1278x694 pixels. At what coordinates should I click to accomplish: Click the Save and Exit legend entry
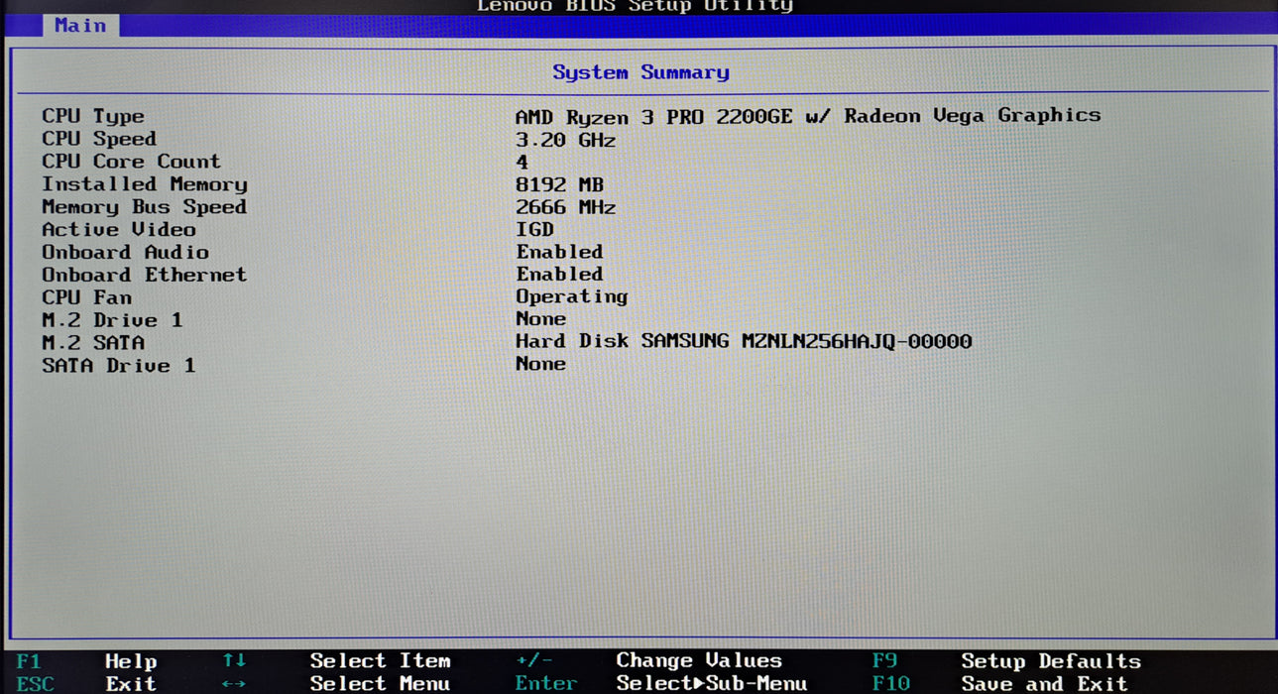pos(1044,684)
